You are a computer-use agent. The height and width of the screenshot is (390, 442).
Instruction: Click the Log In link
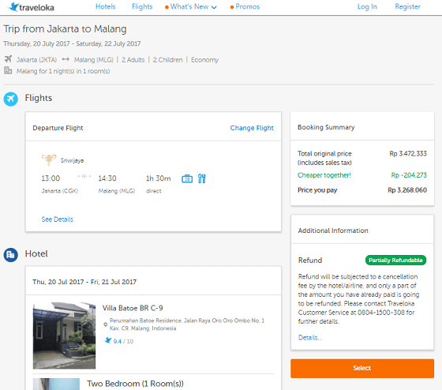pos(367,6)
